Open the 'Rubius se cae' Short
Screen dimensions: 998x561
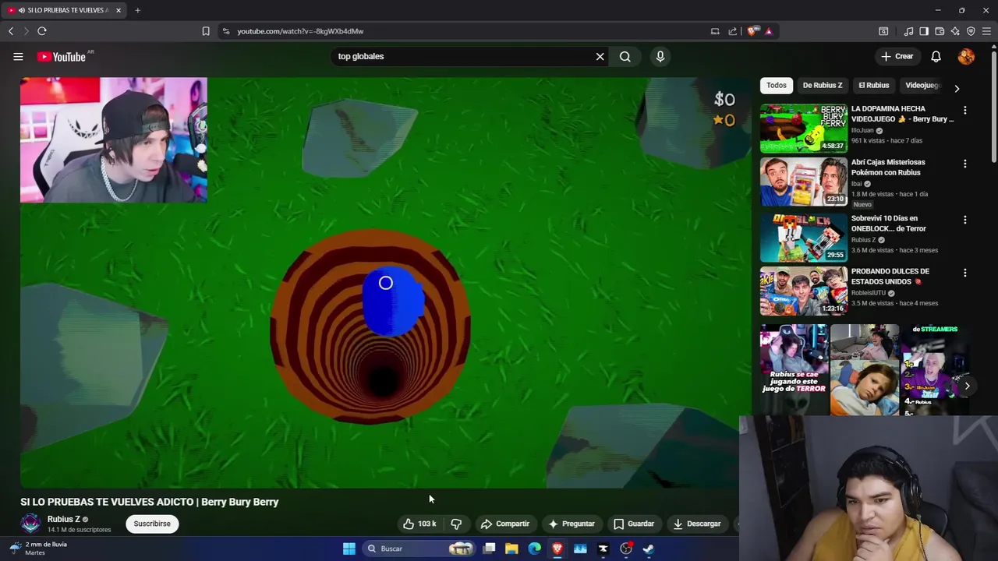[794, 369]
